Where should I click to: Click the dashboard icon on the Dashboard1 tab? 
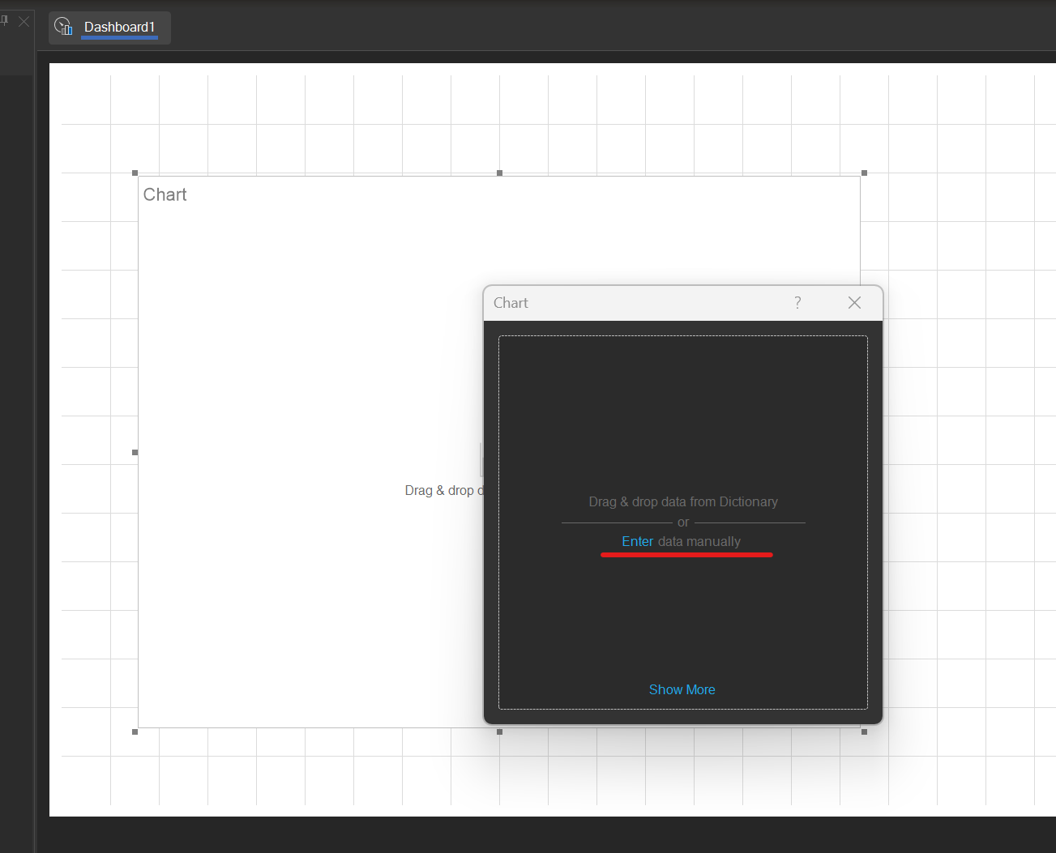(x=63, y=26)
